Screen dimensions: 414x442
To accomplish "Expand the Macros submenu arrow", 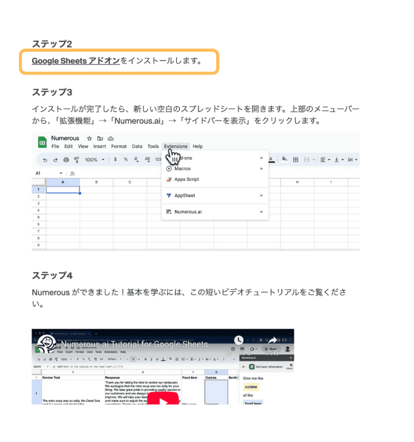I will click(261, 169).
